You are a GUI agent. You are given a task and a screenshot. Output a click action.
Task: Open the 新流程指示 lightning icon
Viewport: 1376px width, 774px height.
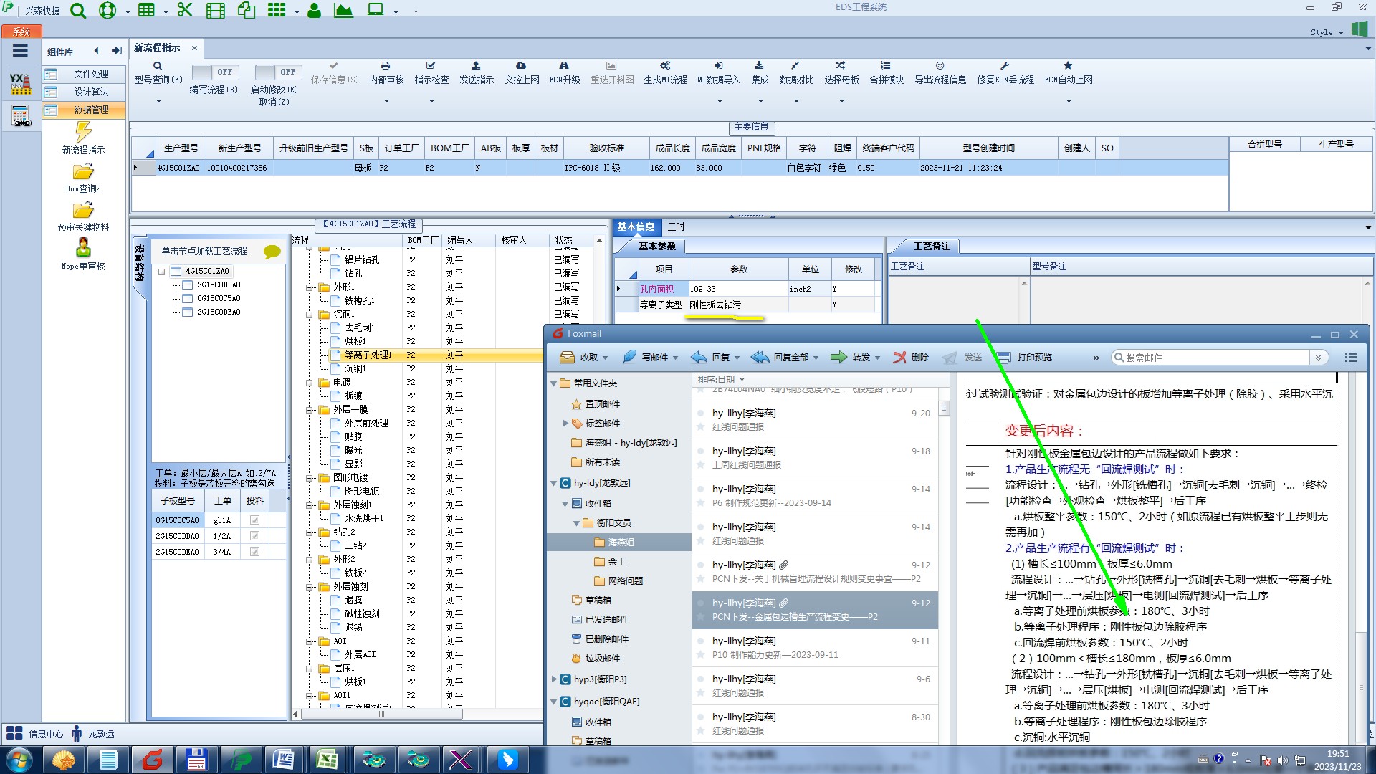click(83, 132)
